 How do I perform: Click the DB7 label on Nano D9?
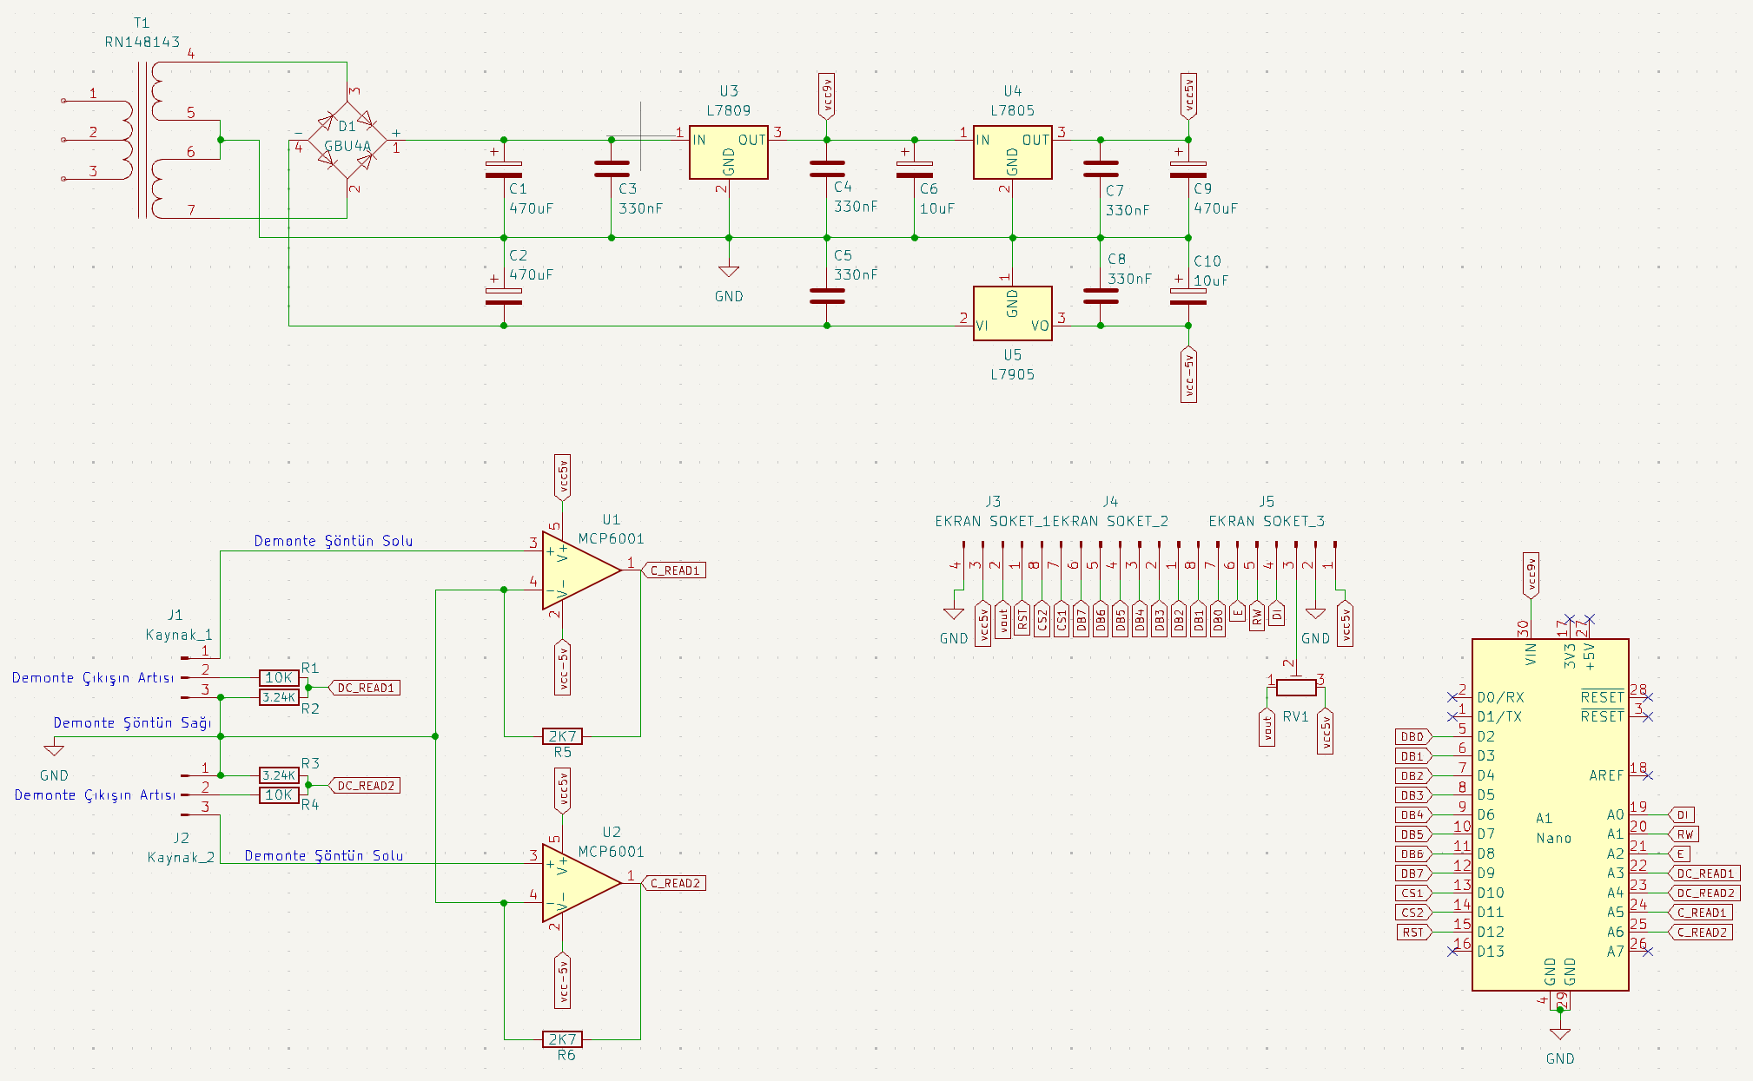[x=1413, y=873]
